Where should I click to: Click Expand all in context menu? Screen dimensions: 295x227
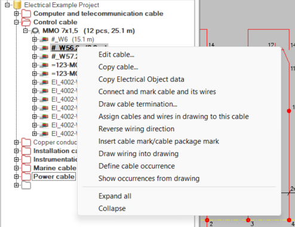tap(115, 196)
